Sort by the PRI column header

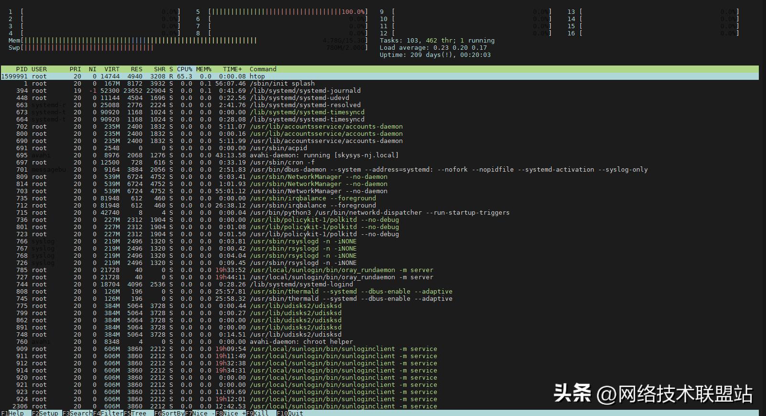click(75, 69)
